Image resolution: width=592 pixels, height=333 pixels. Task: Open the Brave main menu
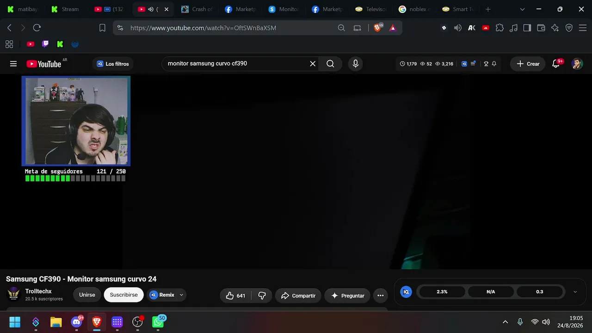(x=582, y=28)
